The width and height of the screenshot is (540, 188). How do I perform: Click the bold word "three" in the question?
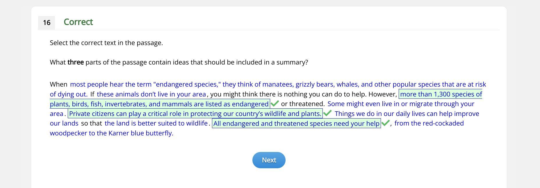(x=76, y=62)
